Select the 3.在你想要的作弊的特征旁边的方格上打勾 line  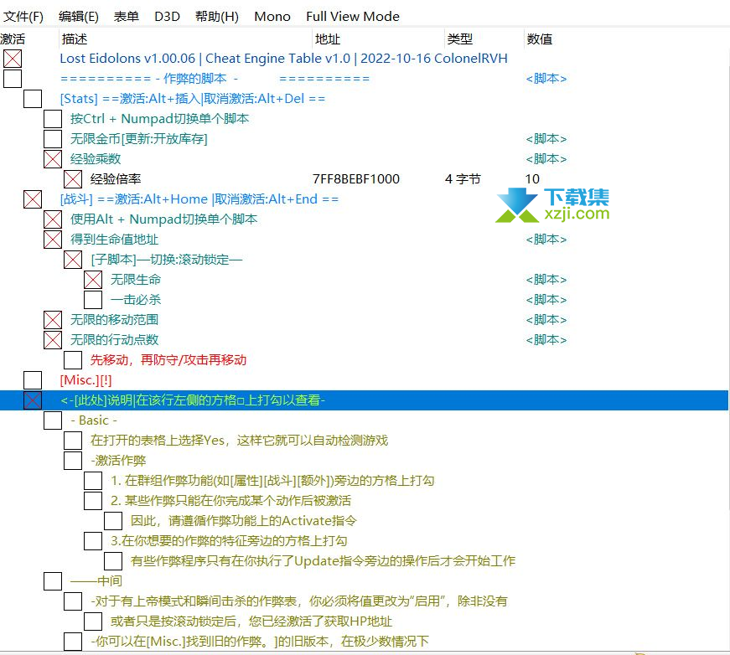[229, 541]
